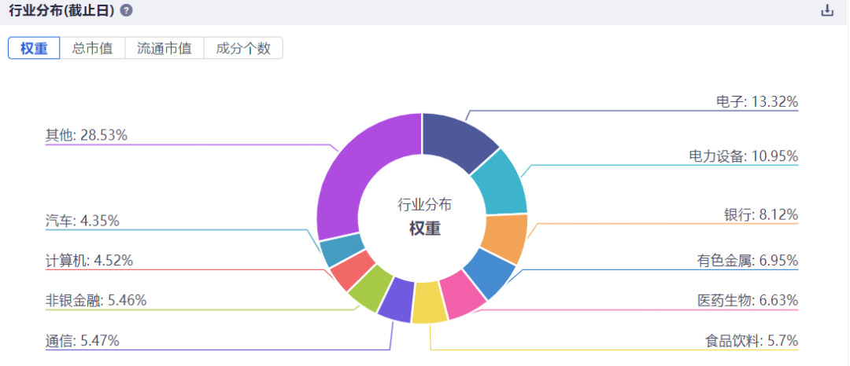The width and height of the screenshot is (850, 366).
Task: Click the bold 权重 text inside the donut
Action: (425, 229)
